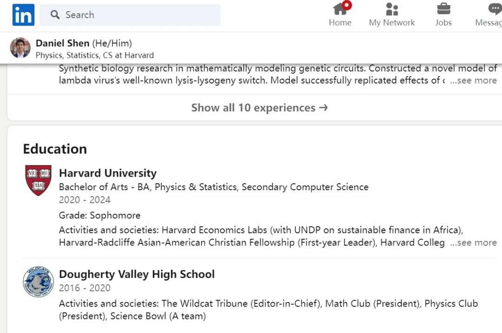Open the Messaging chat bubble icon
502x333 pixels.
495,9
